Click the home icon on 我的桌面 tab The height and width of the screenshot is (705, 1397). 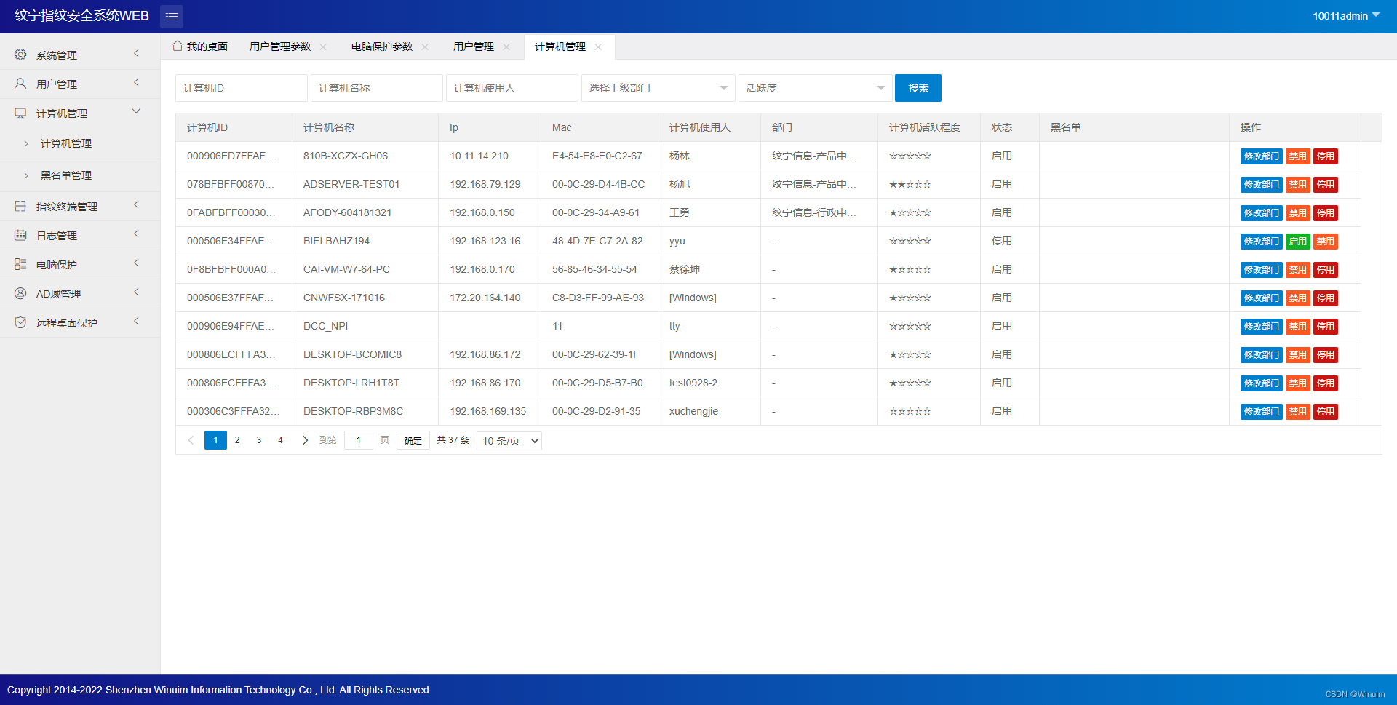coord(178,46)
